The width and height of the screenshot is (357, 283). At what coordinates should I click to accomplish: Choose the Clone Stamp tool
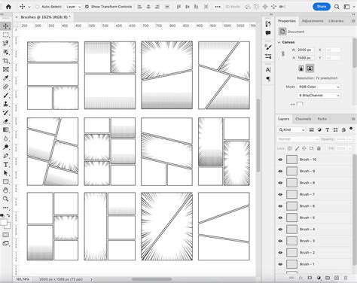point(5,104)
